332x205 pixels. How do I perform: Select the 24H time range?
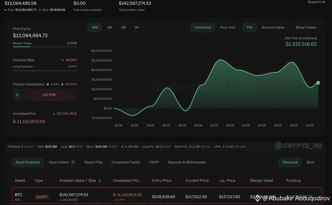click(95, 28)
